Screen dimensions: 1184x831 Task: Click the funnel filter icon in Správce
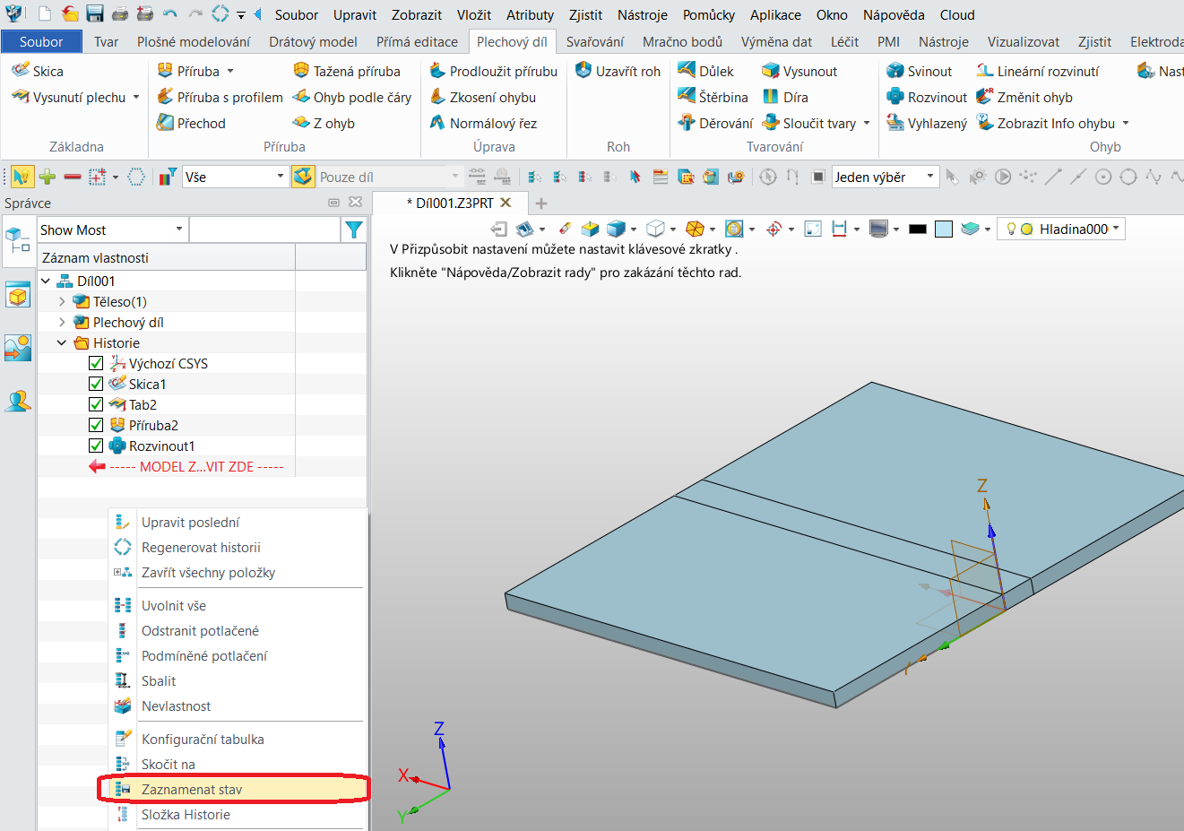pos(354,229)
